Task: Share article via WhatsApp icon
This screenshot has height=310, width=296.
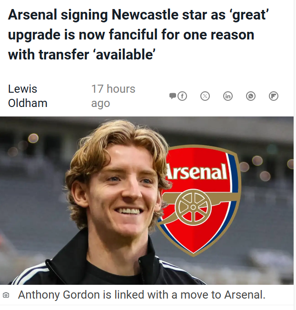Action: [x=251, y=96]
